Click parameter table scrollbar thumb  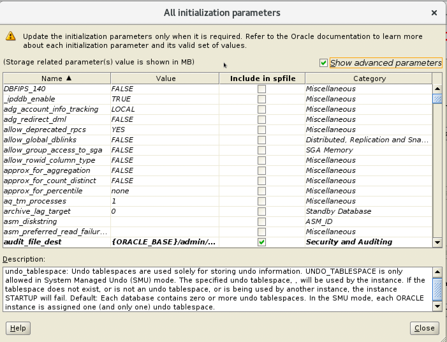point(437,99)
